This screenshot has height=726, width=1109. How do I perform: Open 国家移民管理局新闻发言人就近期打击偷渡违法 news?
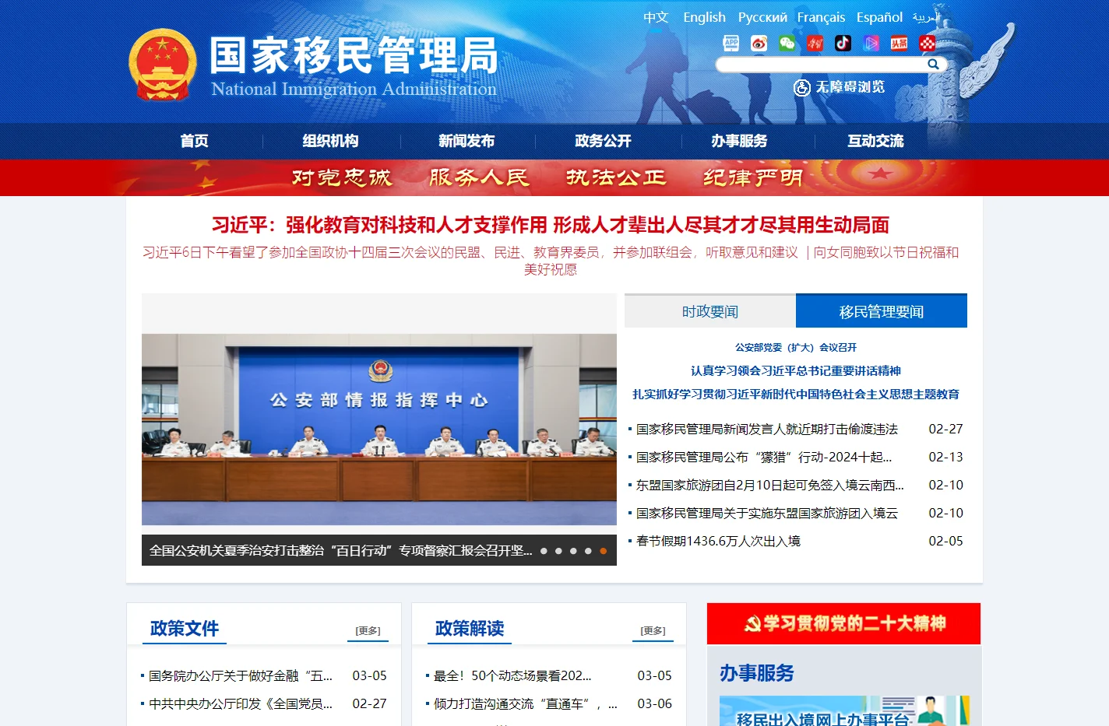pyautogui.click(x=767, y=429)
